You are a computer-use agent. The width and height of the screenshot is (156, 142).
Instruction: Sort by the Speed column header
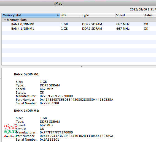click(x=129, y=15)
